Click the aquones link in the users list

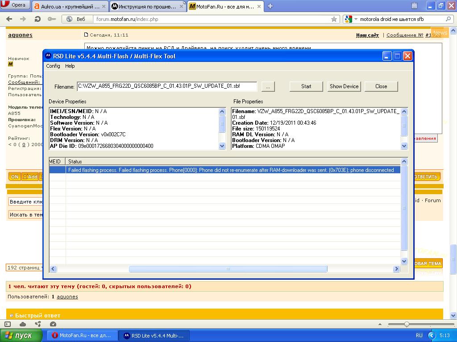click(x=67, y=297)
